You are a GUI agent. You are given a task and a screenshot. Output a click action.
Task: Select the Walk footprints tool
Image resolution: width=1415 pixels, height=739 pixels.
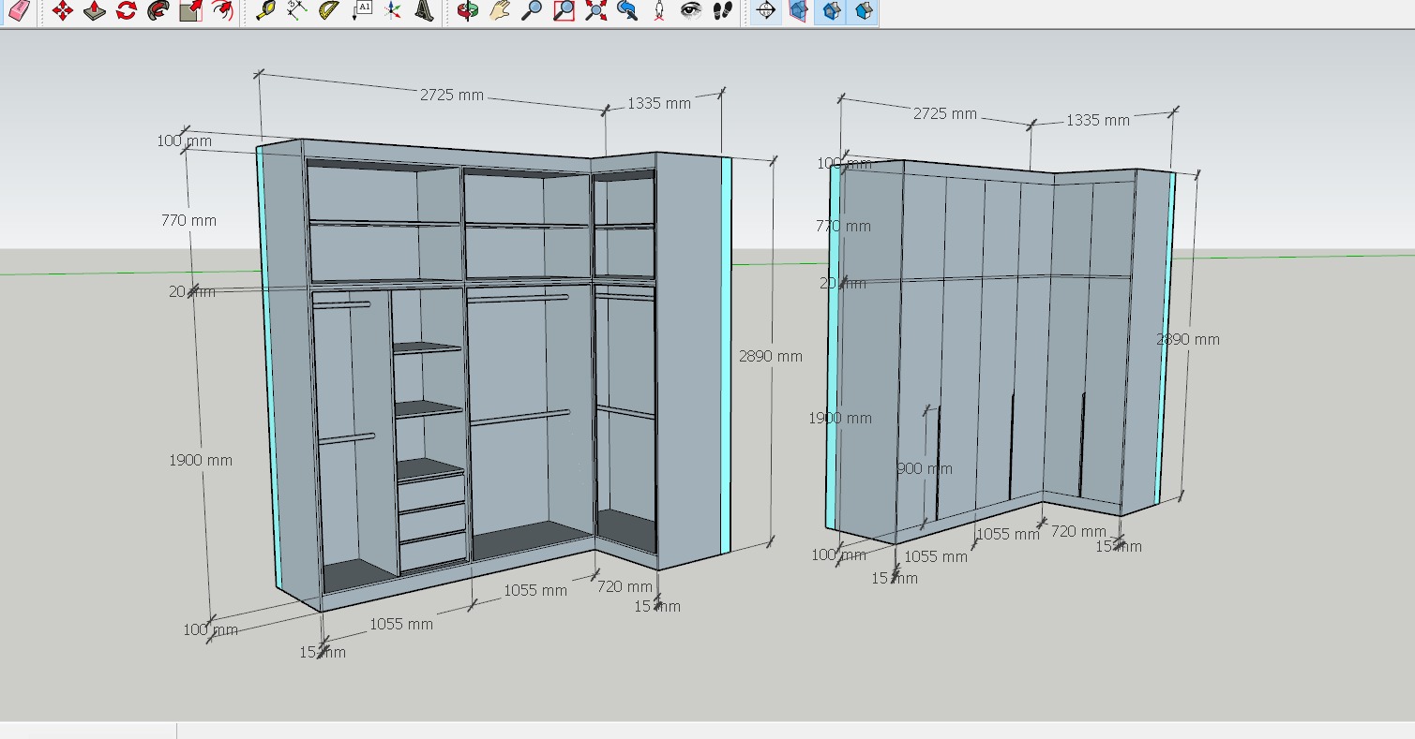pos(722,10)
